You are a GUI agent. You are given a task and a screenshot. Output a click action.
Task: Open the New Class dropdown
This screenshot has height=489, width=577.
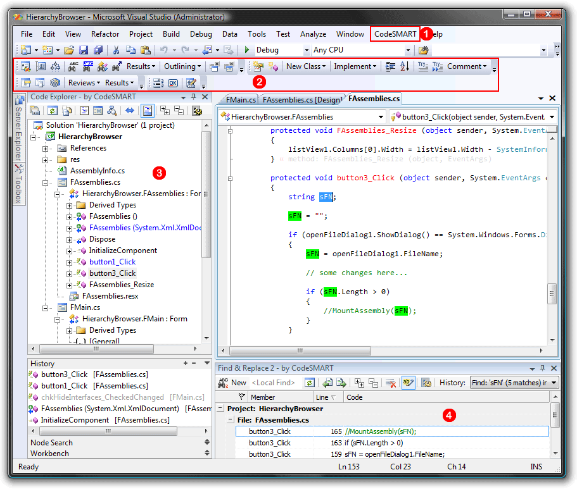click(x=306, y=66)
